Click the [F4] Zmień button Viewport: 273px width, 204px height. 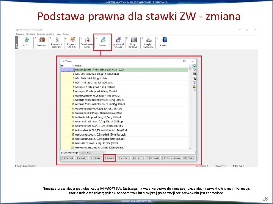109,158
